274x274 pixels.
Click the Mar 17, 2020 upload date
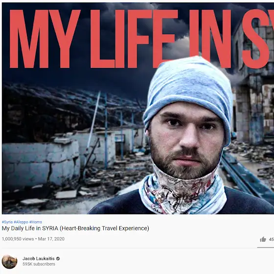click(51, 239)
